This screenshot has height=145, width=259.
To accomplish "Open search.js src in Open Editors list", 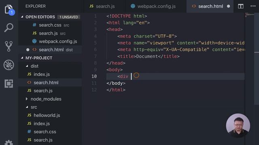I will tap(50, 33).
